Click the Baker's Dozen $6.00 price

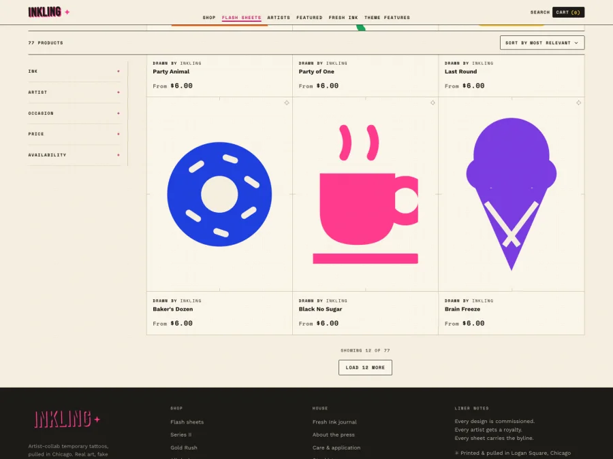coord(181,323)
